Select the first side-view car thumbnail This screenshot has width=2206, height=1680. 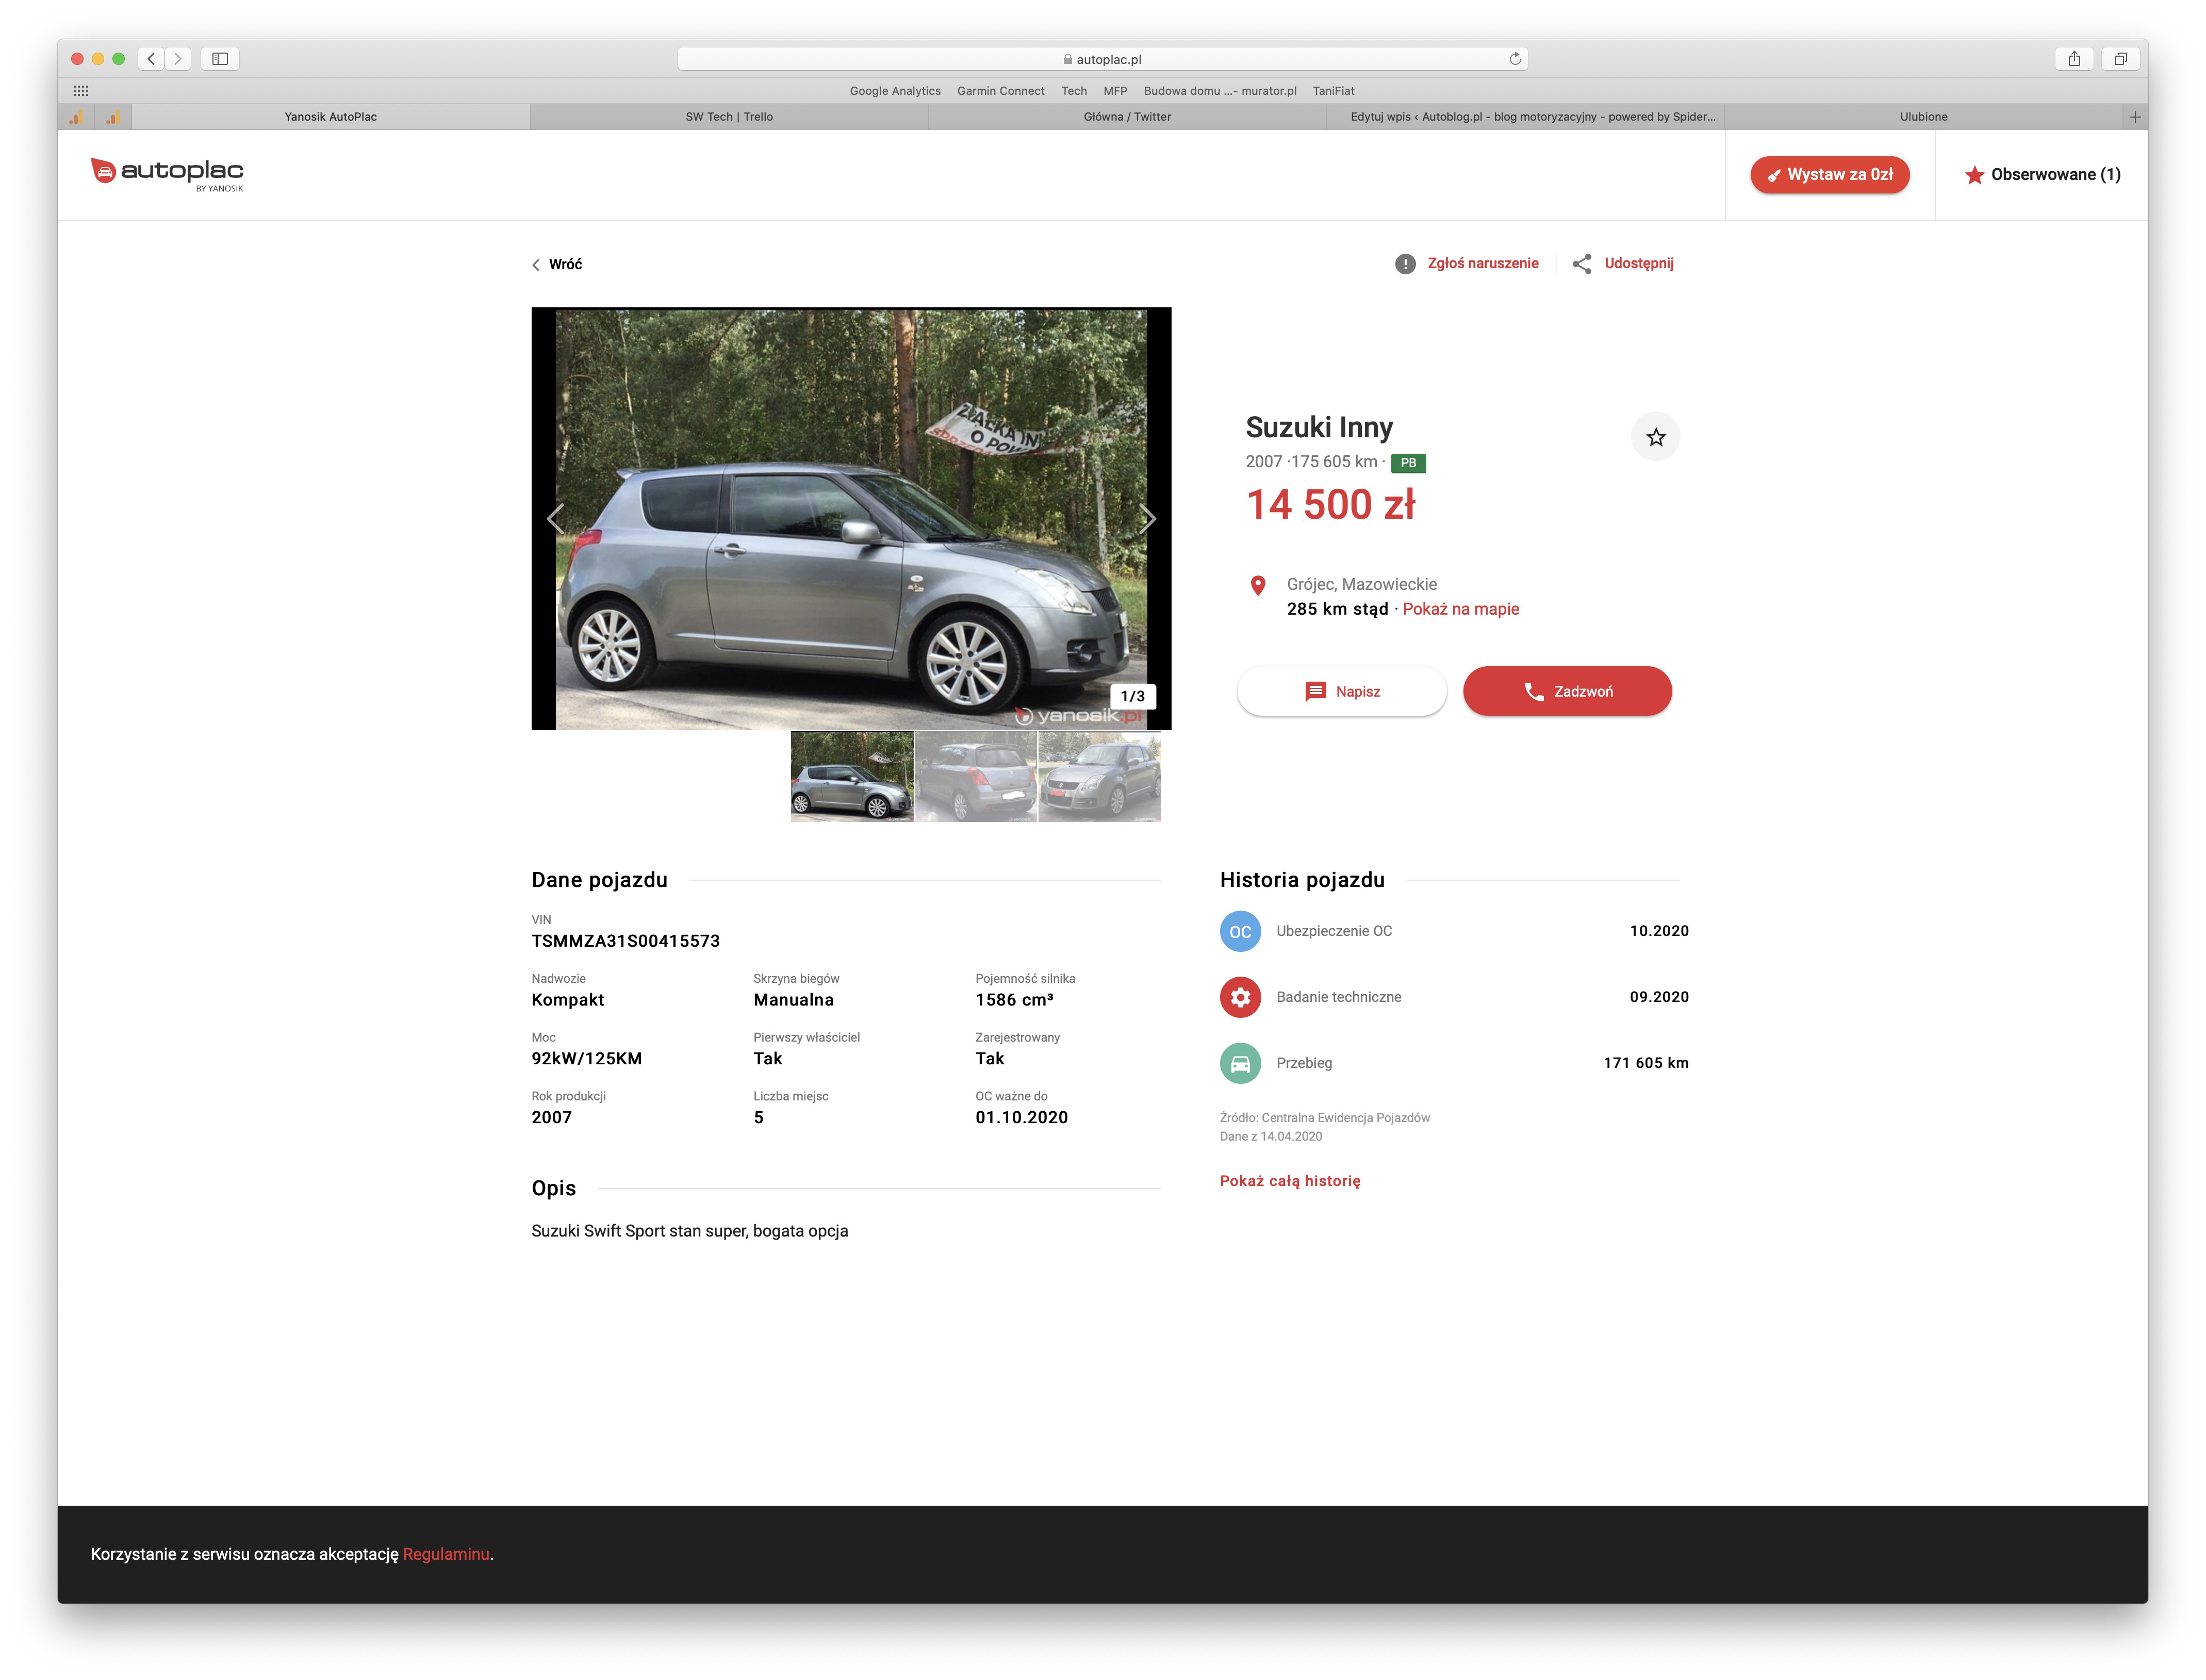pos(851,777)
